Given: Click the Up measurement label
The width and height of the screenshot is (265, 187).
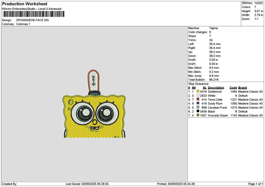Looking at the screenshot, I should tap(190, 52).
